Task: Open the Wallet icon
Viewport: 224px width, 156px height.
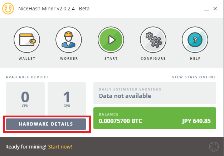Action: 27,40
